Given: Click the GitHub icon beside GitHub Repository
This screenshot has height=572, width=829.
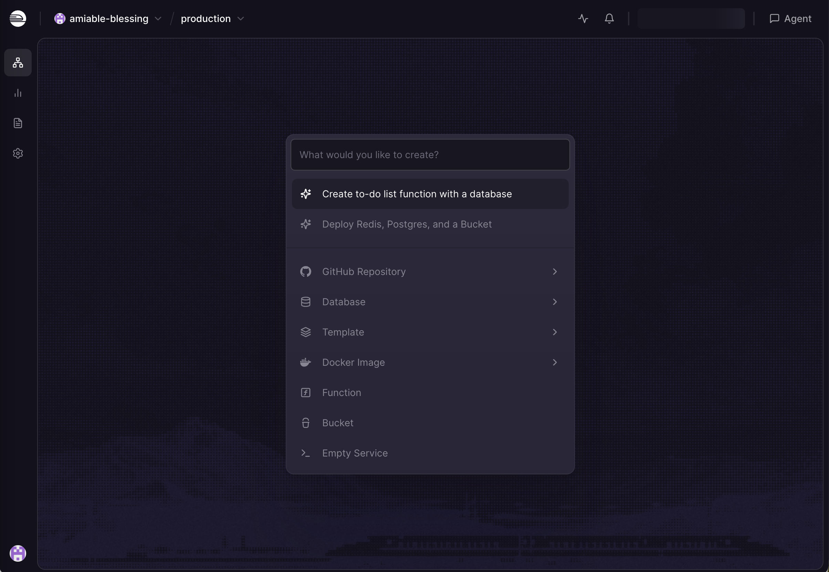Looking at the screenshot, I should [305, 271].
